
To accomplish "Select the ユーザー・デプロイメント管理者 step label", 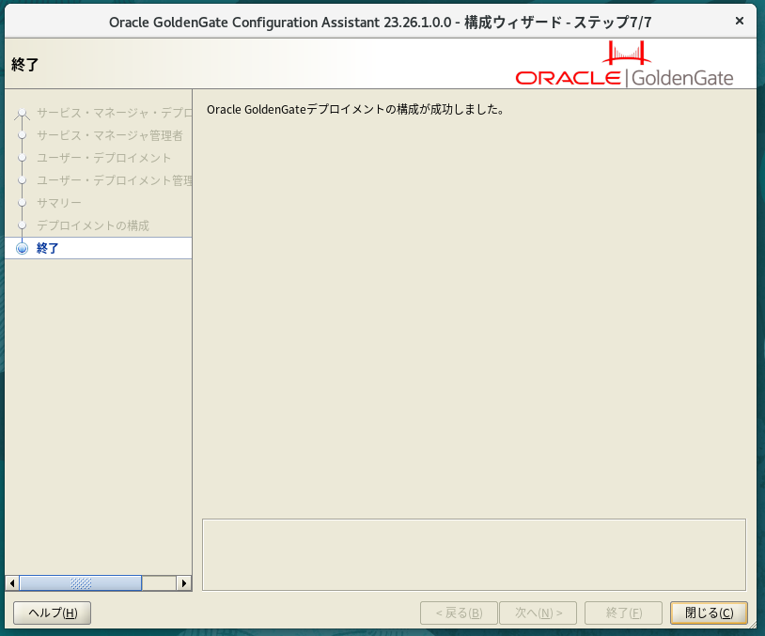I will coord(114,180).
